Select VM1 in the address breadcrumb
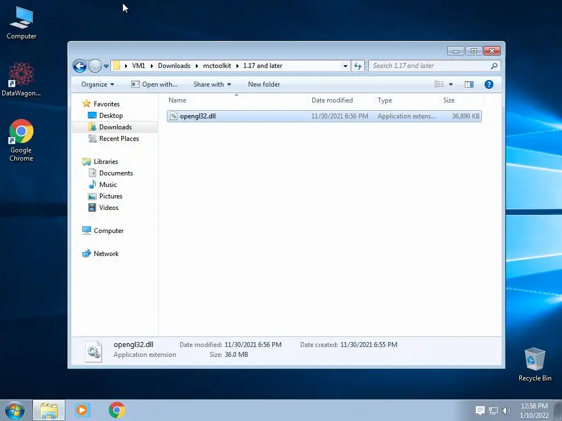562x421 pixels. (x=138, y=66)
